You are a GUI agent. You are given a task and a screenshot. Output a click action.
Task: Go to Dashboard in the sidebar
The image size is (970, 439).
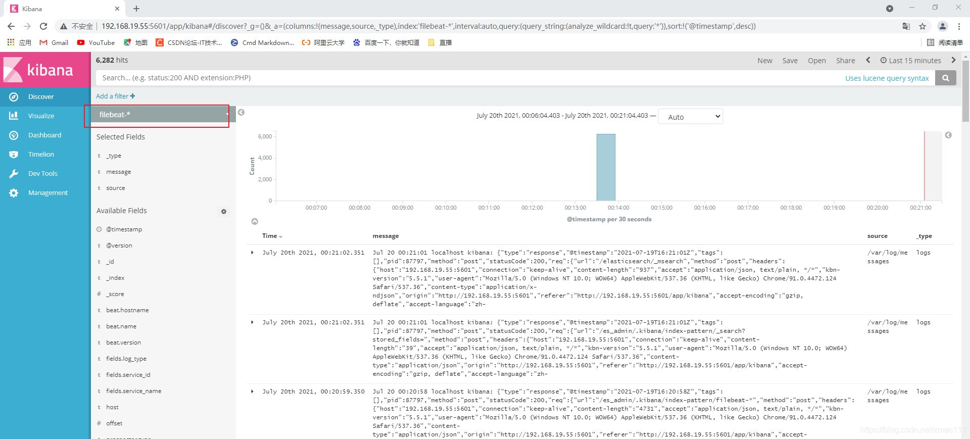tap(44, 135)
